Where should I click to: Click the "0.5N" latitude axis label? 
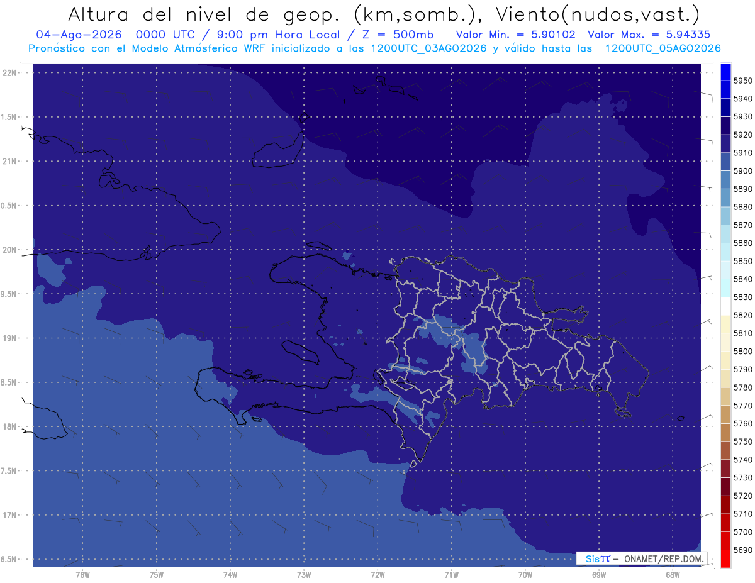click(9, 206)
